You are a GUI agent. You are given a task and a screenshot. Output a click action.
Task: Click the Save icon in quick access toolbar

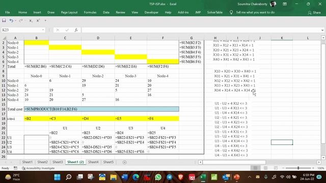point(4,20)
